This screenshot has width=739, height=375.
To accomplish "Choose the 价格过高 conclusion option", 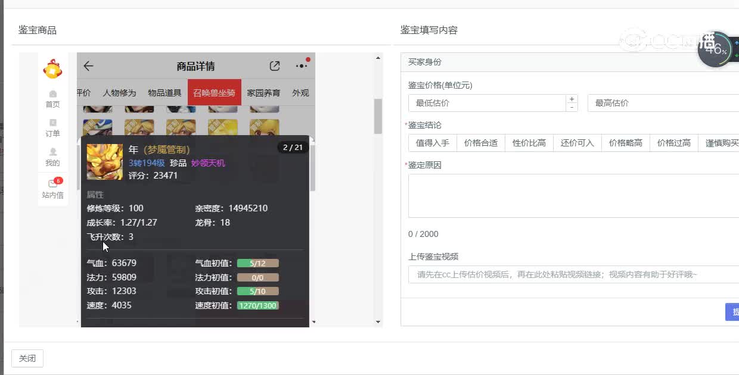I will tap(673, 143).
